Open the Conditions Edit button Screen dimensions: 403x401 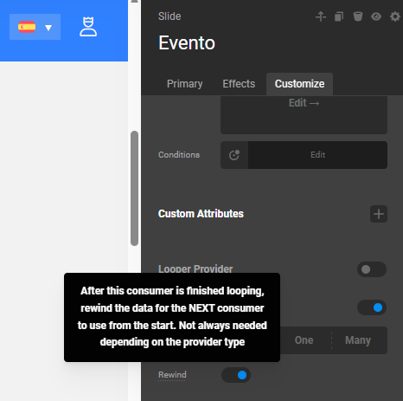[317, 155]
